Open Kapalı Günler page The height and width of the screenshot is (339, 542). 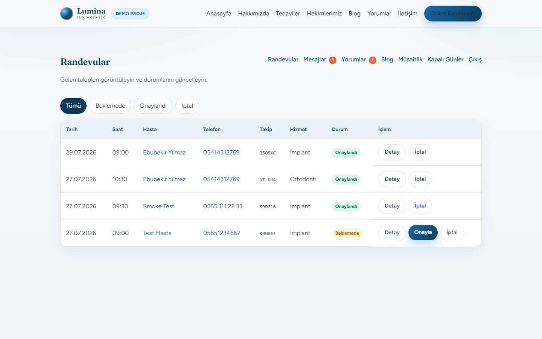click(x=446, y=60)
